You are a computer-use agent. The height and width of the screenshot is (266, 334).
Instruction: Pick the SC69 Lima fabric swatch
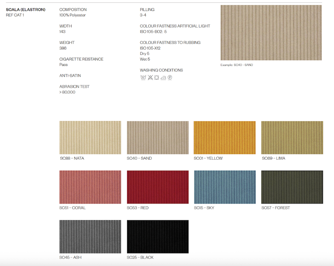292,137
